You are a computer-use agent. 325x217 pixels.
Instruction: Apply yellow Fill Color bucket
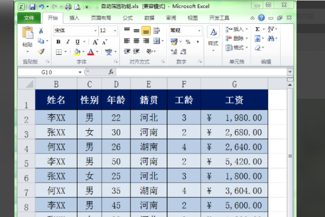[x=77, y=52]
